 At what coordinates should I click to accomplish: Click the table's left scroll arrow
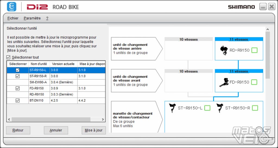9,119
